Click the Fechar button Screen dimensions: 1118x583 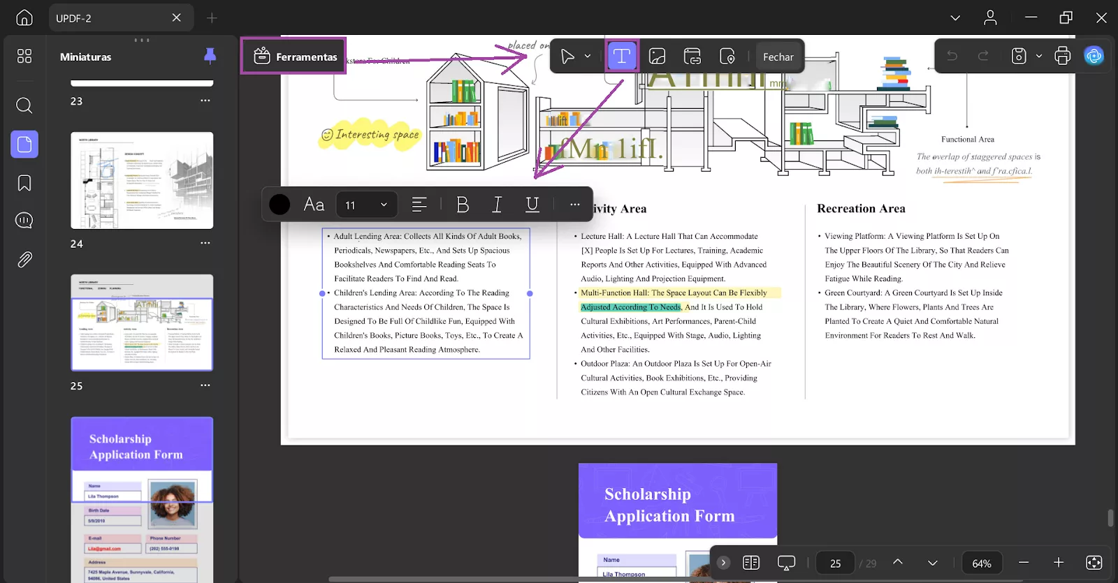point(778,57)
